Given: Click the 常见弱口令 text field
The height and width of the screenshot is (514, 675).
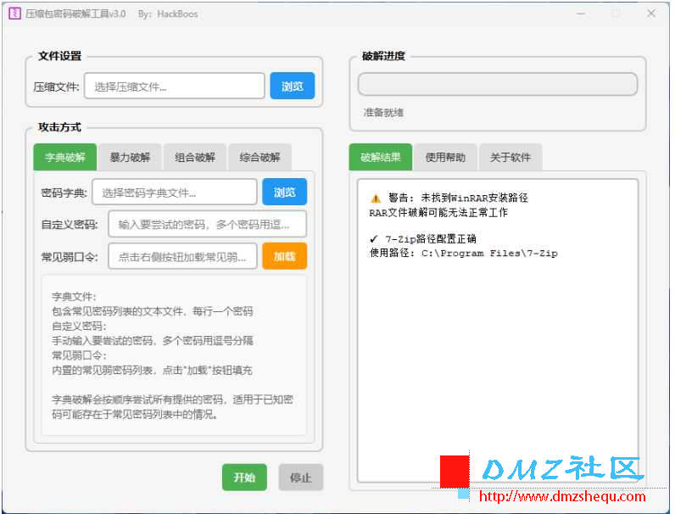Looking at the screenshot, I should [182, 256].
